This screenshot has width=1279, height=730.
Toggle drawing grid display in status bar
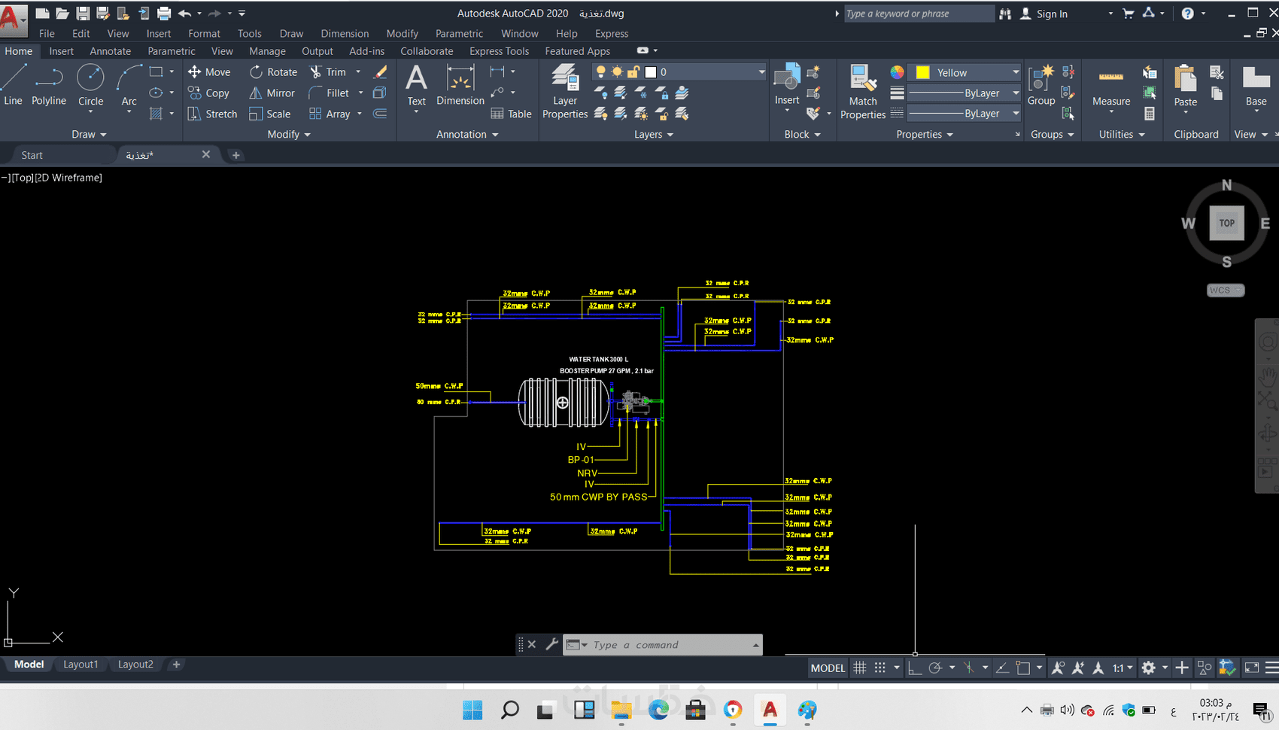860,668
